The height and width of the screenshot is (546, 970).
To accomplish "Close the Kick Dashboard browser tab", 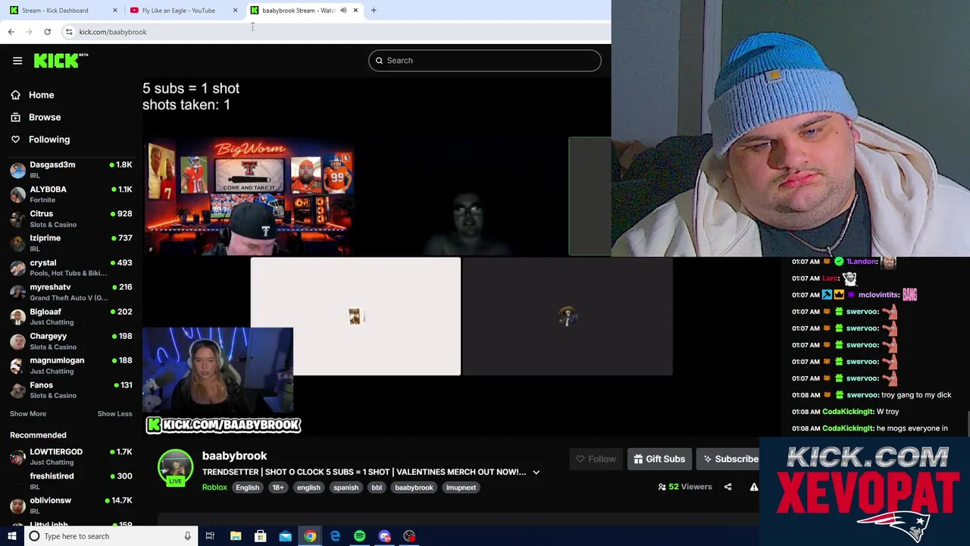I will 115,11.
